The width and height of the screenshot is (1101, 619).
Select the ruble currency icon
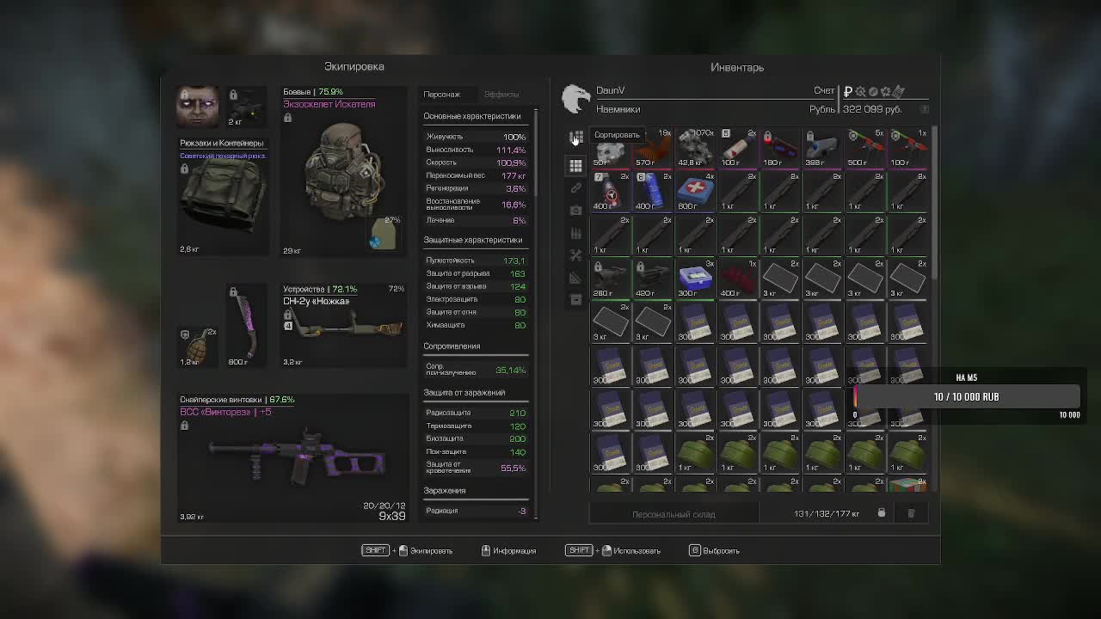(848, 91)
